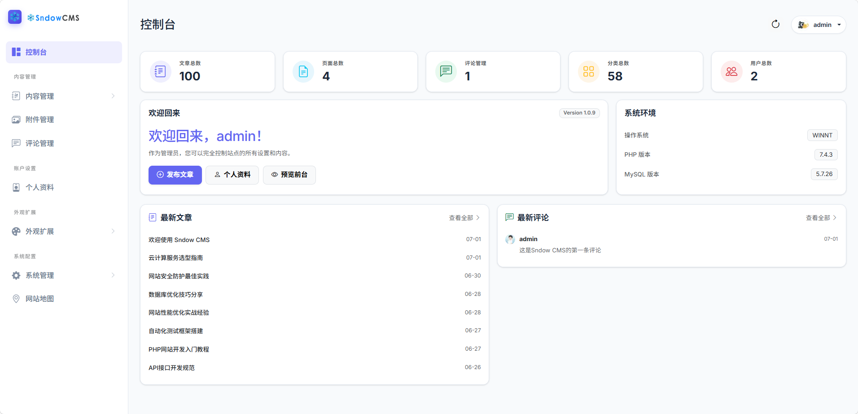
Task: Click the 页面总数 value 4
Action: [x=326, y=76]
